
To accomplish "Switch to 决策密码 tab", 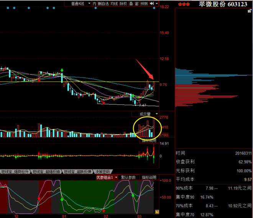I will coord(102,172).
